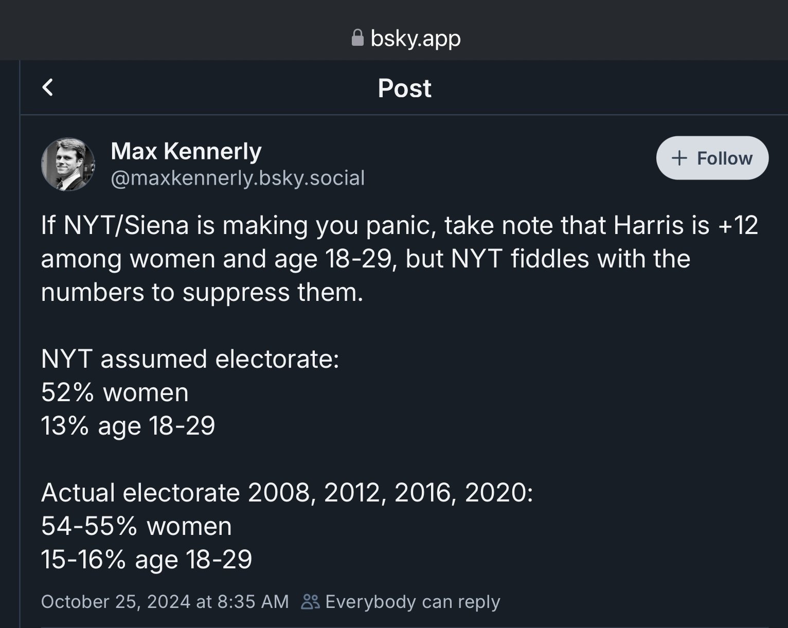Click the plus icon in Follow button
Screen dimensions: 788x628
point(679,158)
